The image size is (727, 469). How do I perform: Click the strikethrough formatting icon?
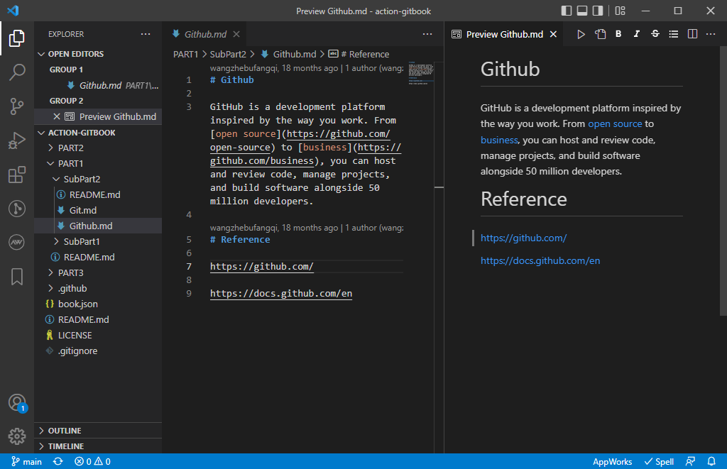[x=655, y=34]
